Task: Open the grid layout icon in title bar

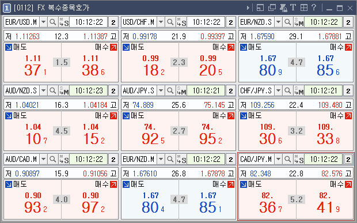Action: 304,7
